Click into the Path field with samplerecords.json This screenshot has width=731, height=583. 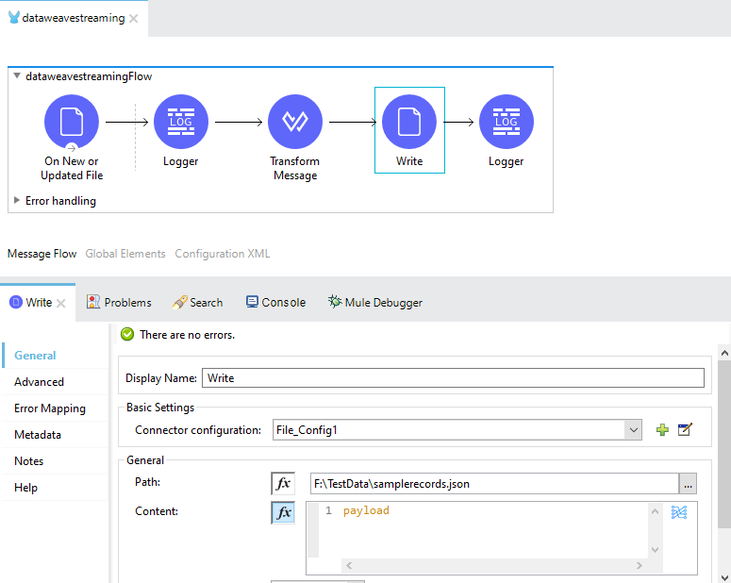click(494, 484)
